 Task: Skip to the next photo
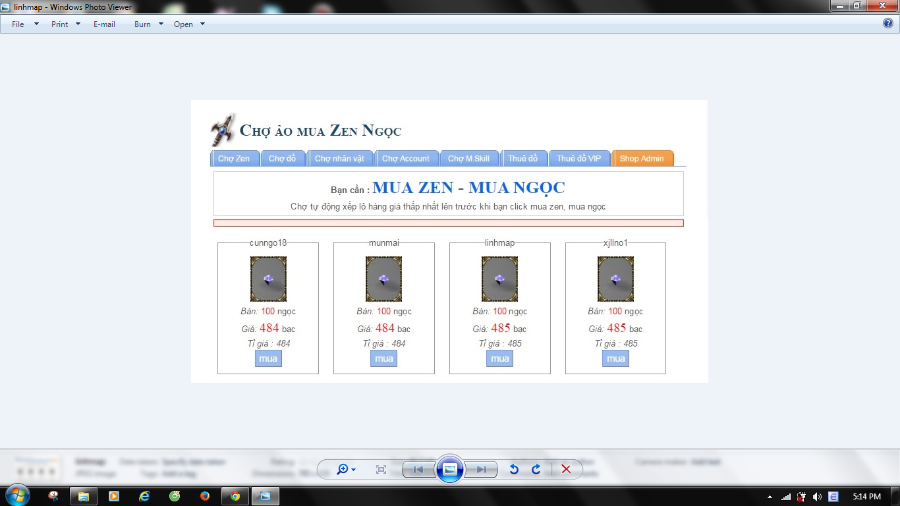482,469
